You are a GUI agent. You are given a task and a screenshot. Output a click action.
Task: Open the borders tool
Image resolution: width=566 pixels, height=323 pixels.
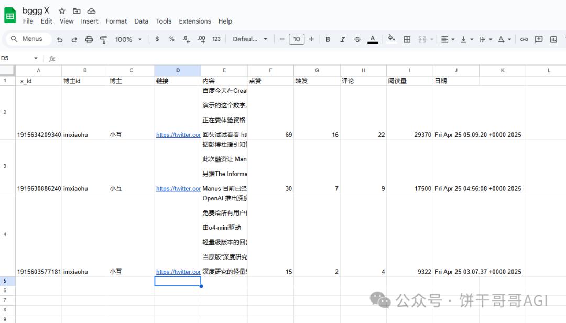pyautogui.click(x=407, y=39)
